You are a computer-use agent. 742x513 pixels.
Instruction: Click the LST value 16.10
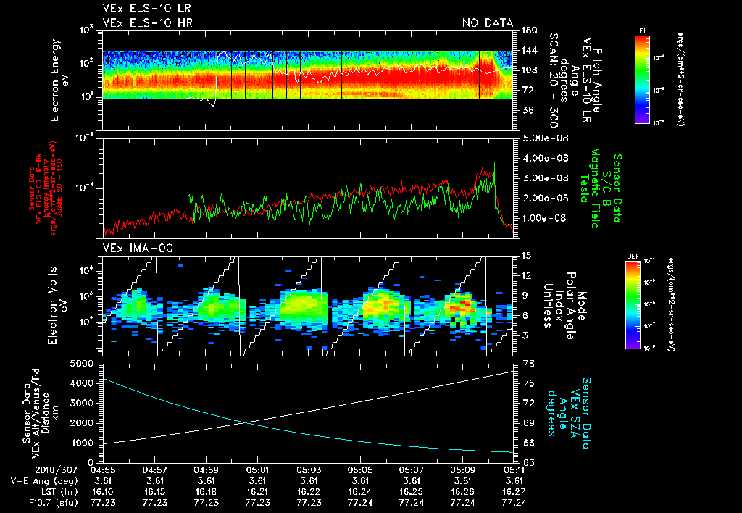tap(103, 492)
